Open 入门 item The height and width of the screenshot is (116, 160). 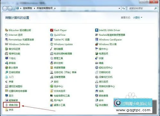(9, 77)
